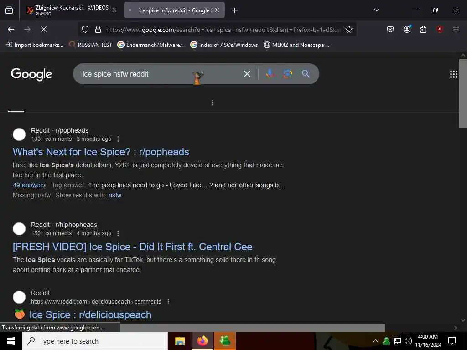
Task: Close the Zbigniew Kucharski tab
Action: [x=114, y=10]
